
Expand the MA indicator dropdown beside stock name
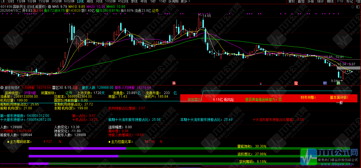(50, 6)
